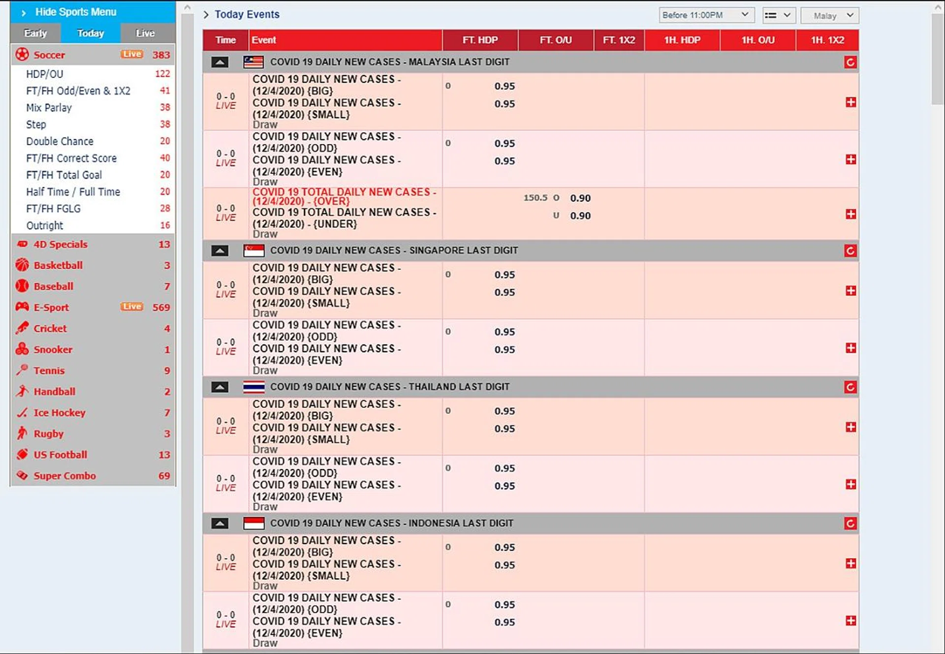
Task: Select the Soccer category icon
Action: (22, 55)
